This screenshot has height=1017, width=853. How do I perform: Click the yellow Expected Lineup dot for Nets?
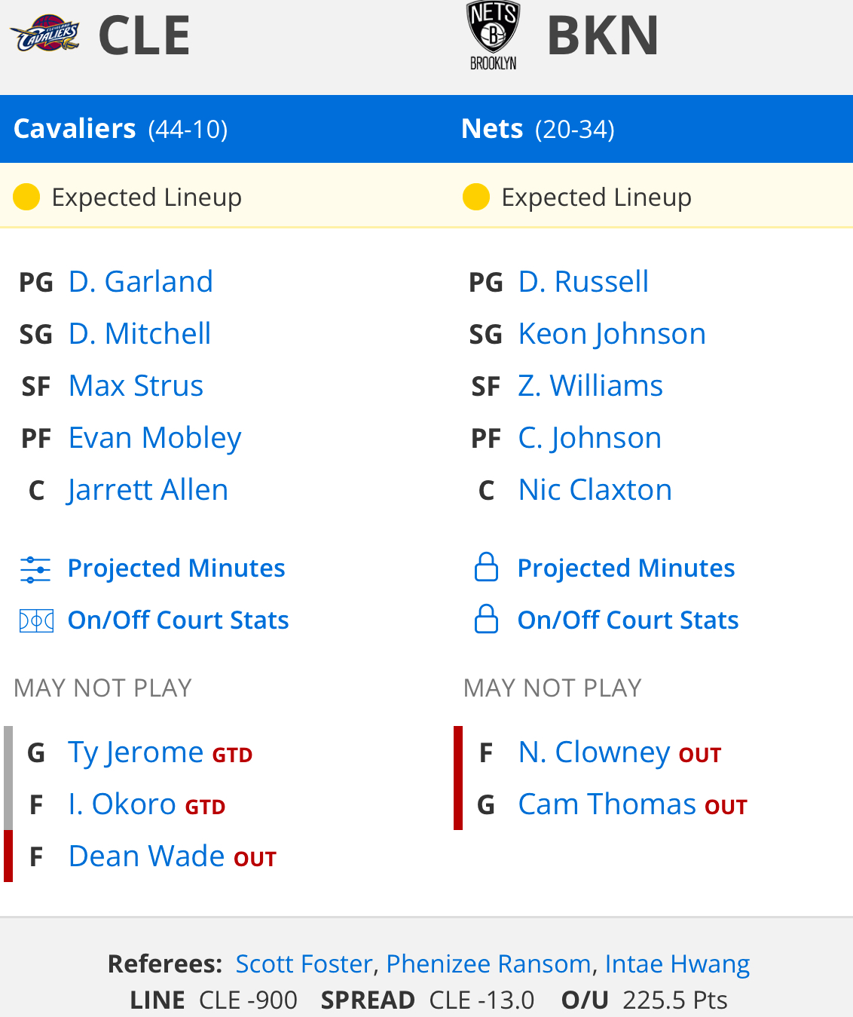click(x=476, y=198)
